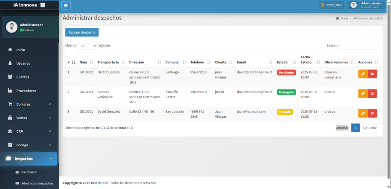Click the red Pendiente status badge
Viewport: 391px width, 189px height.
click(286, 72)
